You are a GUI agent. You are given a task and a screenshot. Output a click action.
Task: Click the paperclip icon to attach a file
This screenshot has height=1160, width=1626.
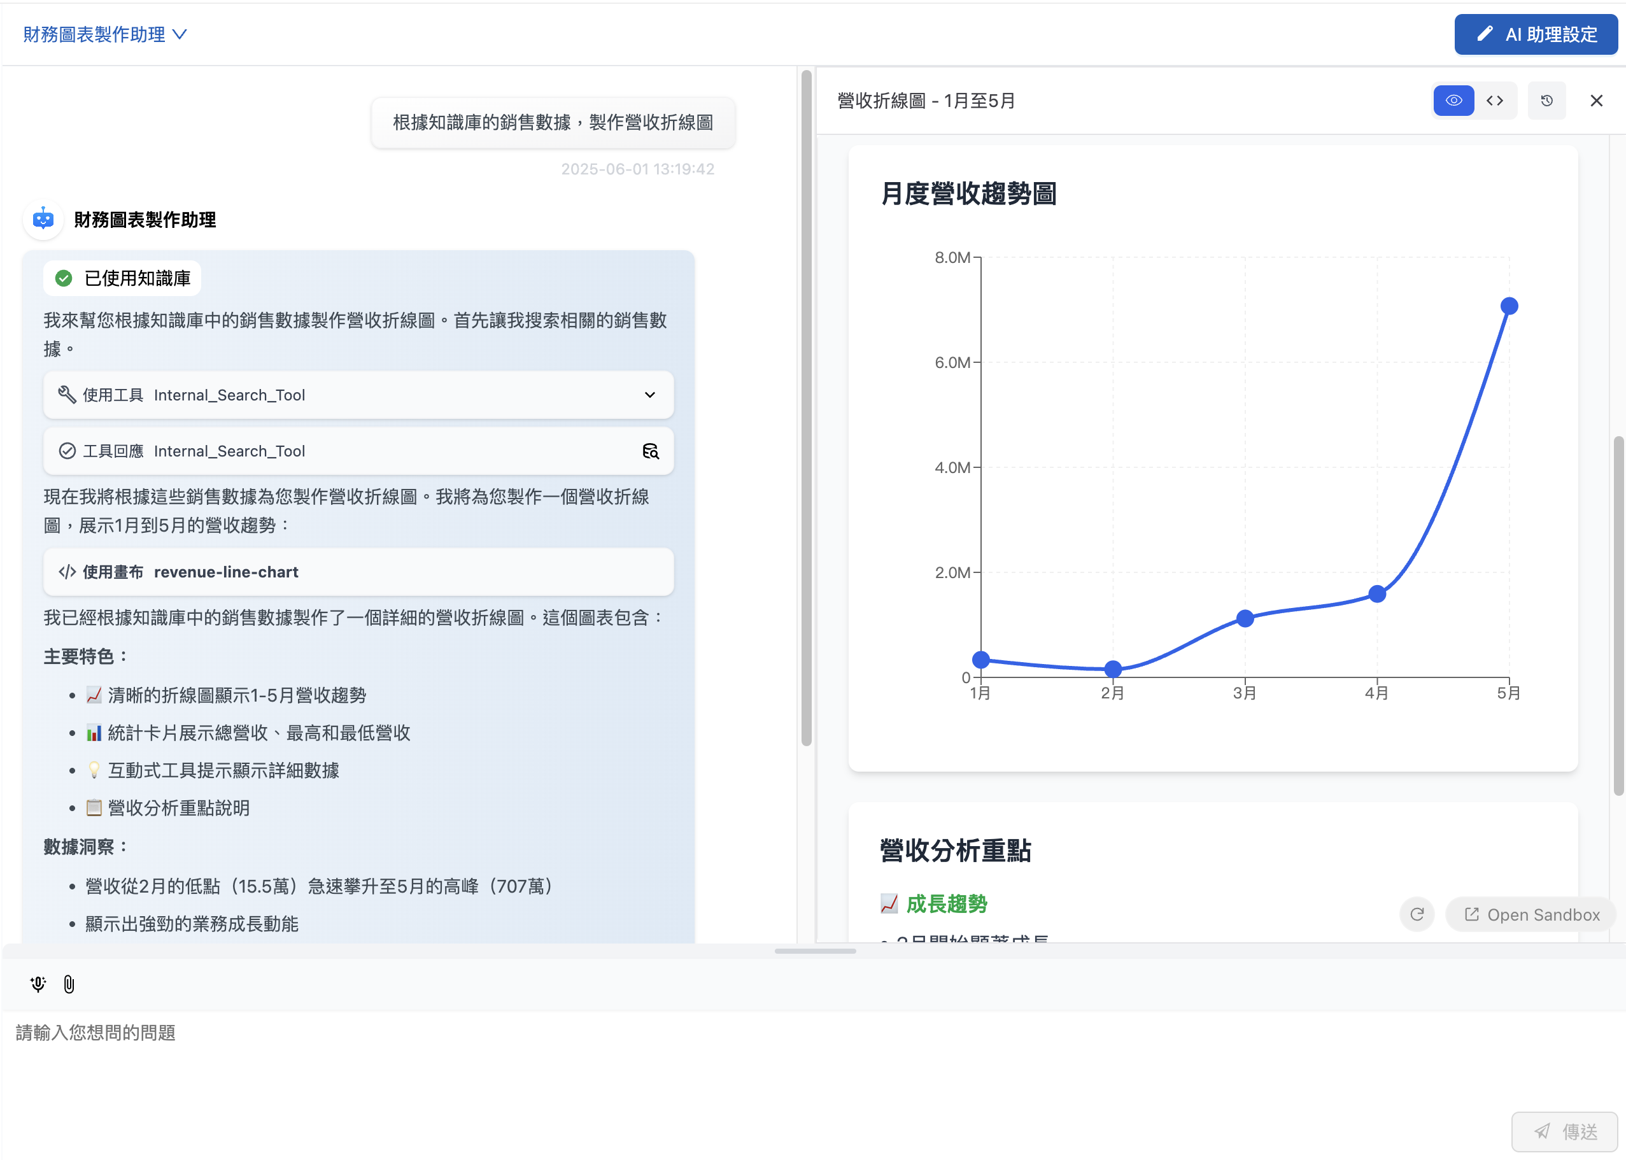(x=69, y=984)
